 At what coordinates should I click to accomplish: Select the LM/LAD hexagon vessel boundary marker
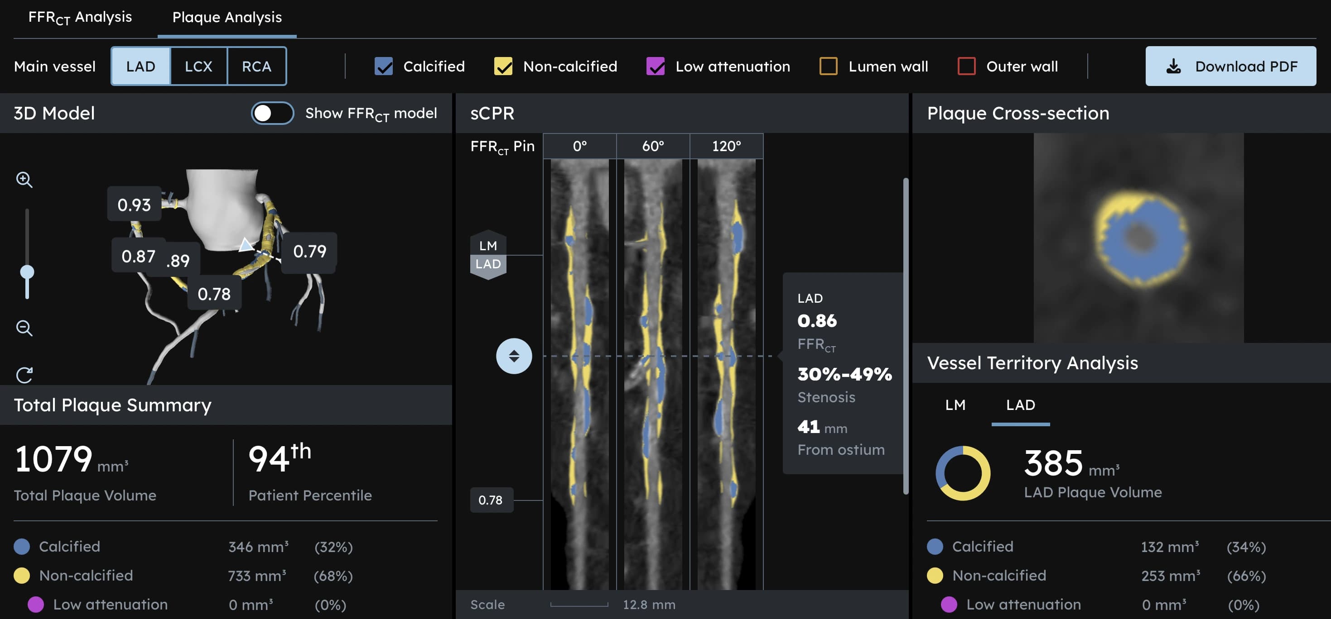point(488,255)
